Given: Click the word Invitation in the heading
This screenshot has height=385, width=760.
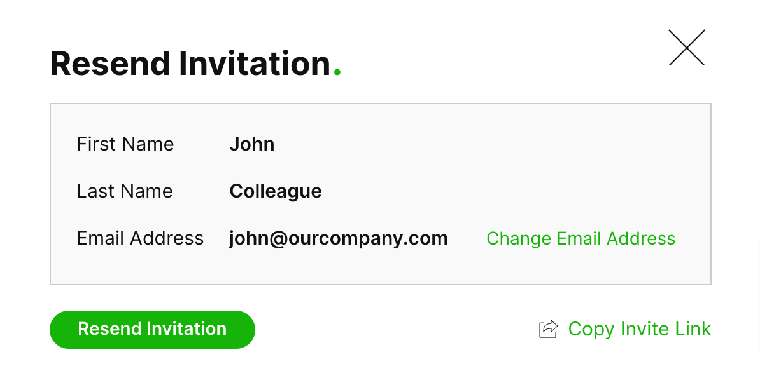Looking at the screenshot, I should 255,64.
